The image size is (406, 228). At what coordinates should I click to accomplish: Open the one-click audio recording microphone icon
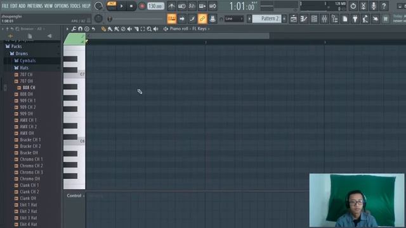(x=374, y=6)
